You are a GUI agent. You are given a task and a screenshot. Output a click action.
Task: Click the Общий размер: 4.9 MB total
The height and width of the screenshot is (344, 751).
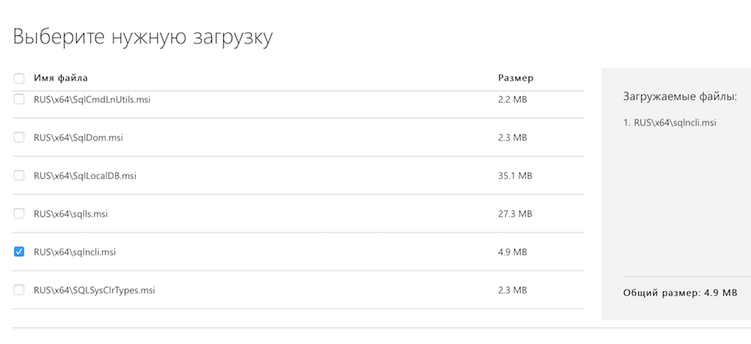click(x=680, y=293)
